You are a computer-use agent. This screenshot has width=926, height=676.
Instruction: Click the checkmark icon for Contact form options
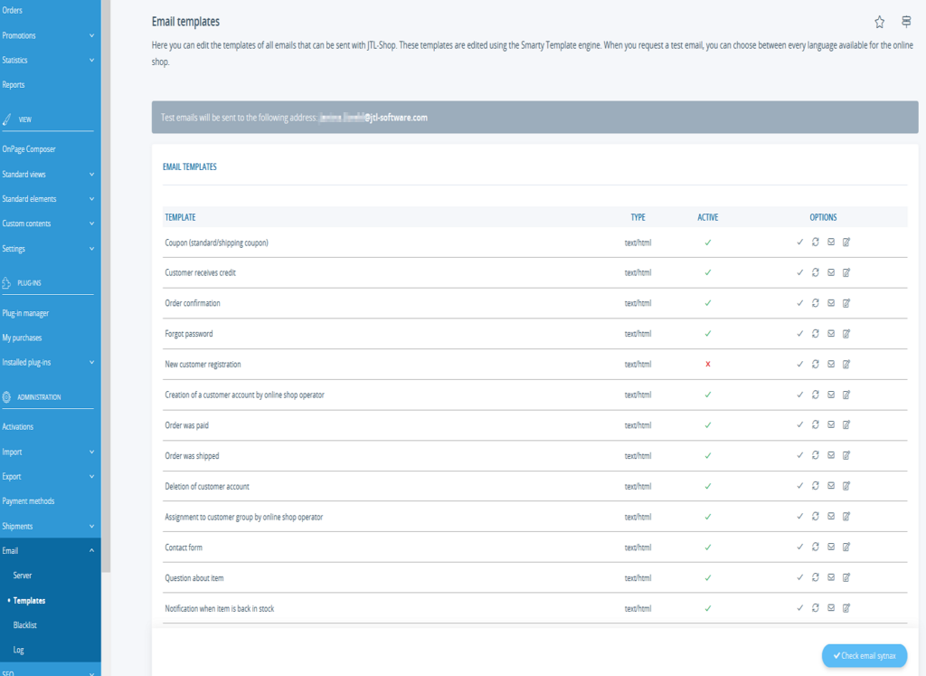[x=799, y=547]
